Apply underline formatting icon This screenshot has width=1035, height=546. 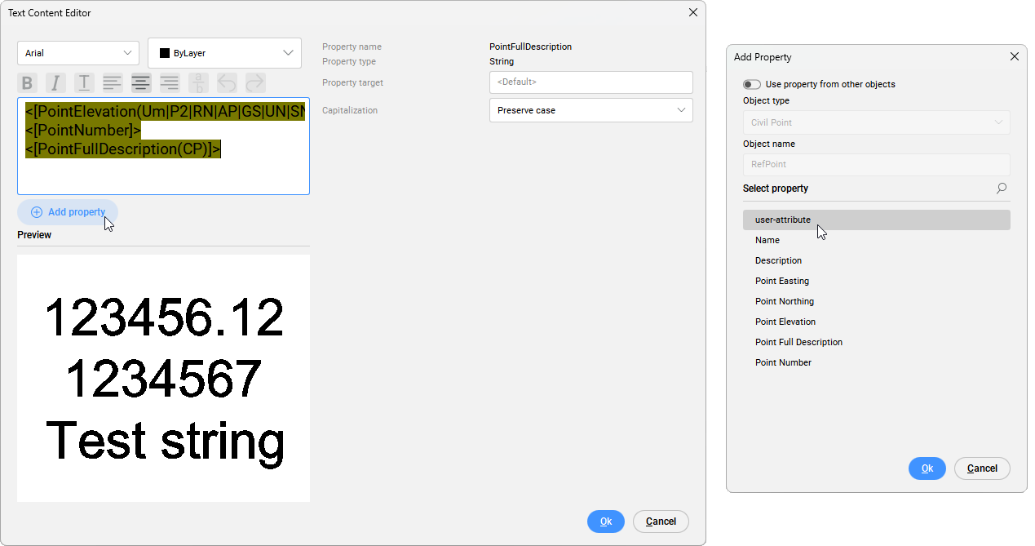point(84,82)
